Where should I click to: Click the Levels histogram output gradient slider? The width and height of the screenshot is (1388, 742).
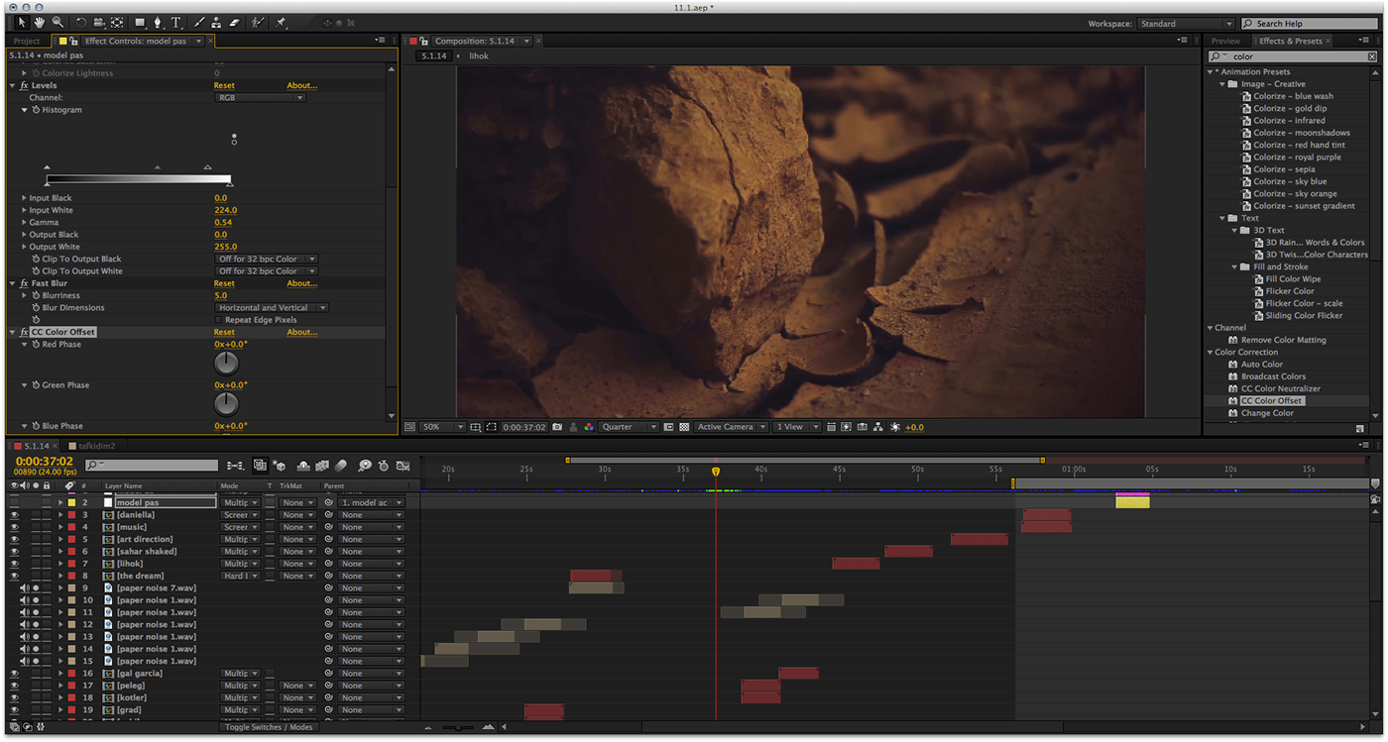click(x=139, y=179)
